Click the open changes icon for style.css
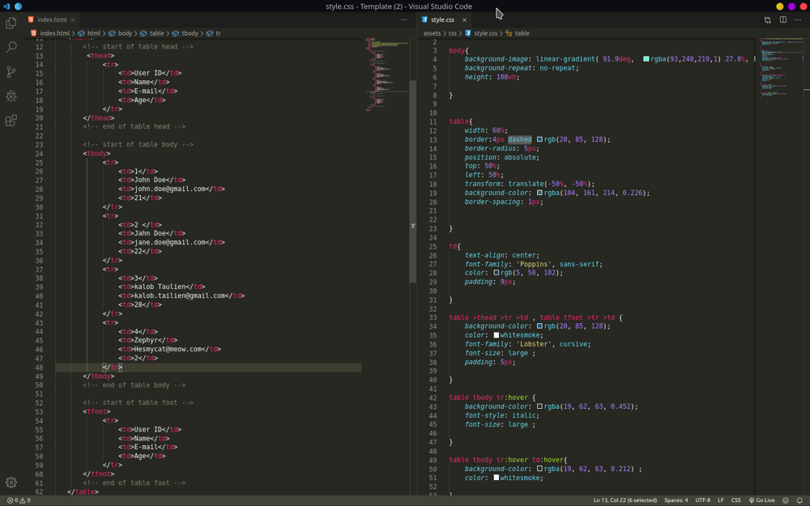 (768, 20)
